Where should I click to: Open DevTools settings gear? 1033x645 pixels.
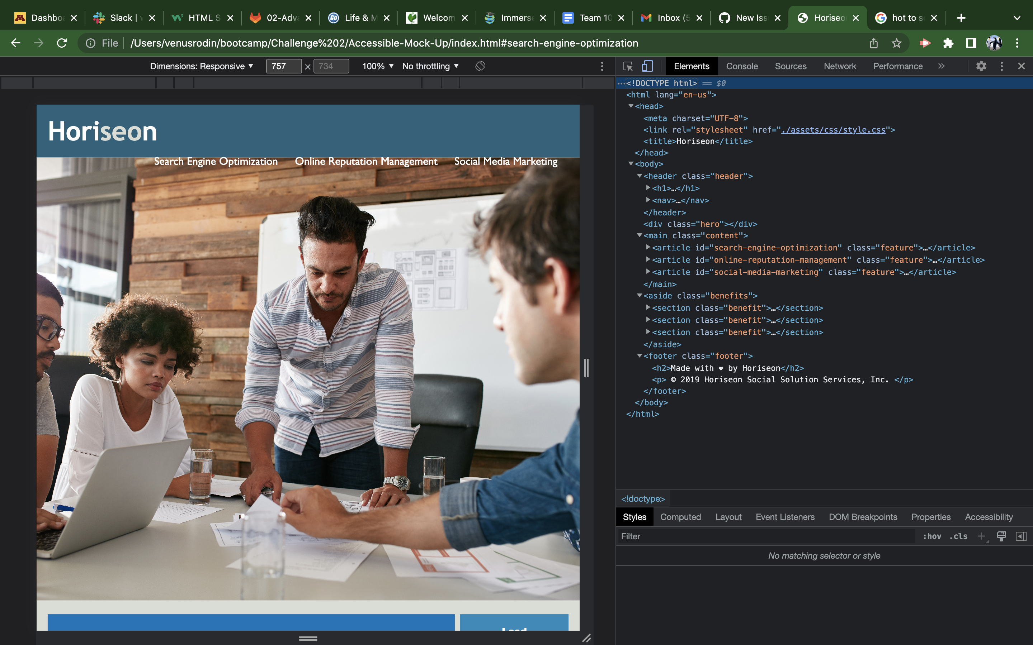click(981, 66)
